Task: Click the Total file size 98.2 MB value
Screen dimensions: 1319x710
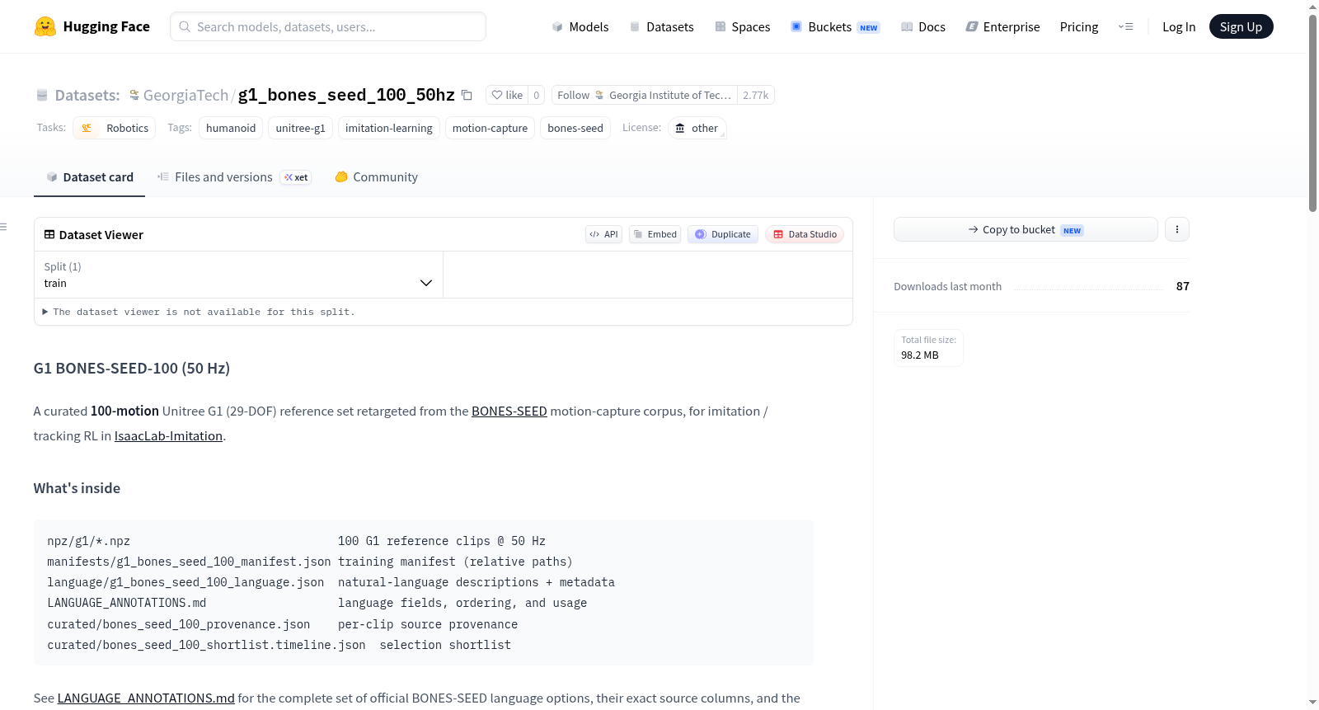Action: pyautogui.click(x=920, y=355)
